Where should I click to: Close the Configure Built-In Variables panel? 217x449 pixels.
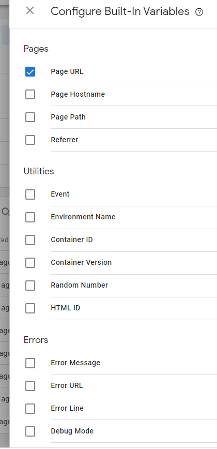(x=30, y=11)
